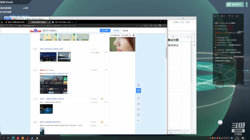
Task: Open new tab in the spreadsheet window
Action: (x=50, y=19)
